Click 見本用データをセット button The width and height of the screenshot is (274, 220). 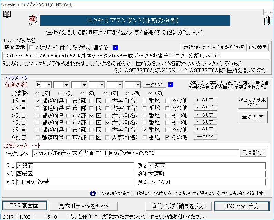(x=84, y=206)
